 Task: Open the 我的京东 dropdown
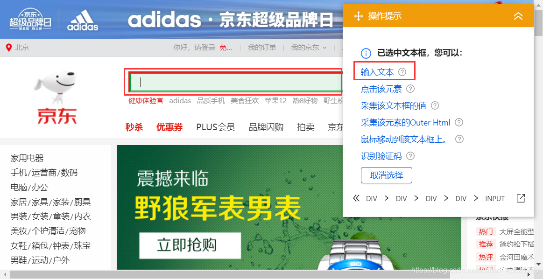309,48
